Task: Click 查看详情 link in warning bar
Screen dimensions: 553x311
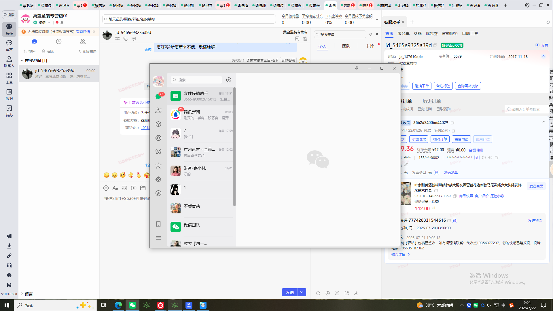Action: (x=83, y=32)
